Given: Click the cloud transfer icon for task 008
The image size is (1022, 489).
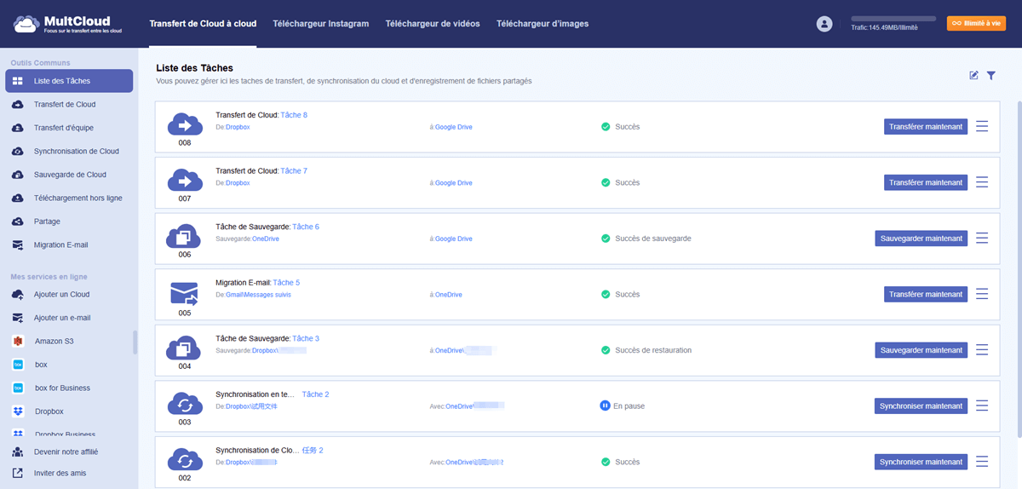Looking at the screenshot, I should pyautogui.click(x=185, y=124).
